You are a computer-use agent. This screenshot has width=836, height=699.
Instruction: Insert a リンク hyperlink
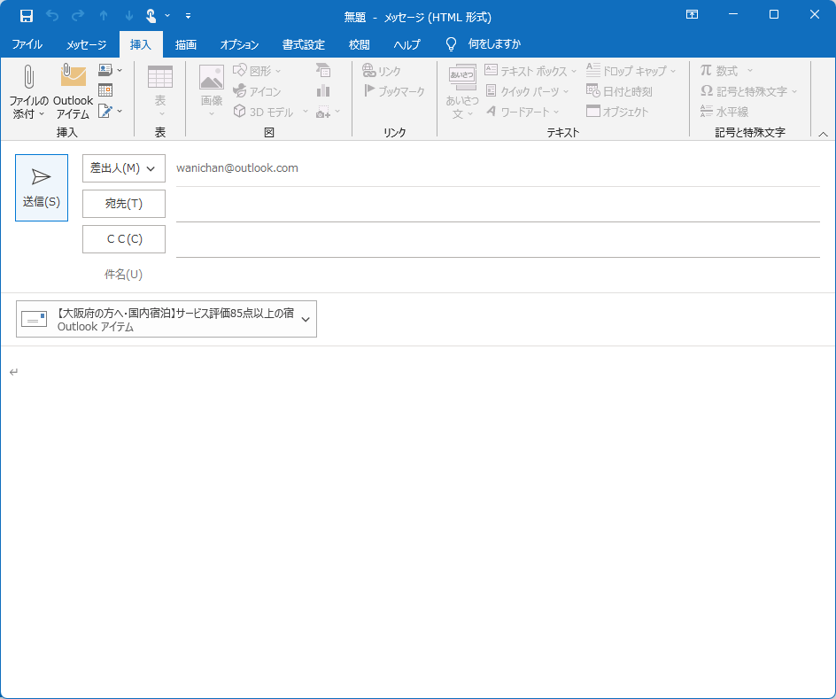[x=381, y=70]
